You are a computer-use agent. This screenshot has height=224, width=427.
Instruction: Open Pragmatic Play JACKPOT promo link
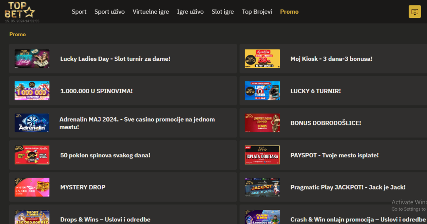[348, 187]
